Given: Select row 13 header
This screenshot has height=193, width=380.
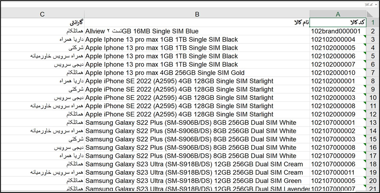Looking at the screenshot, I should [x=373, y=122].
